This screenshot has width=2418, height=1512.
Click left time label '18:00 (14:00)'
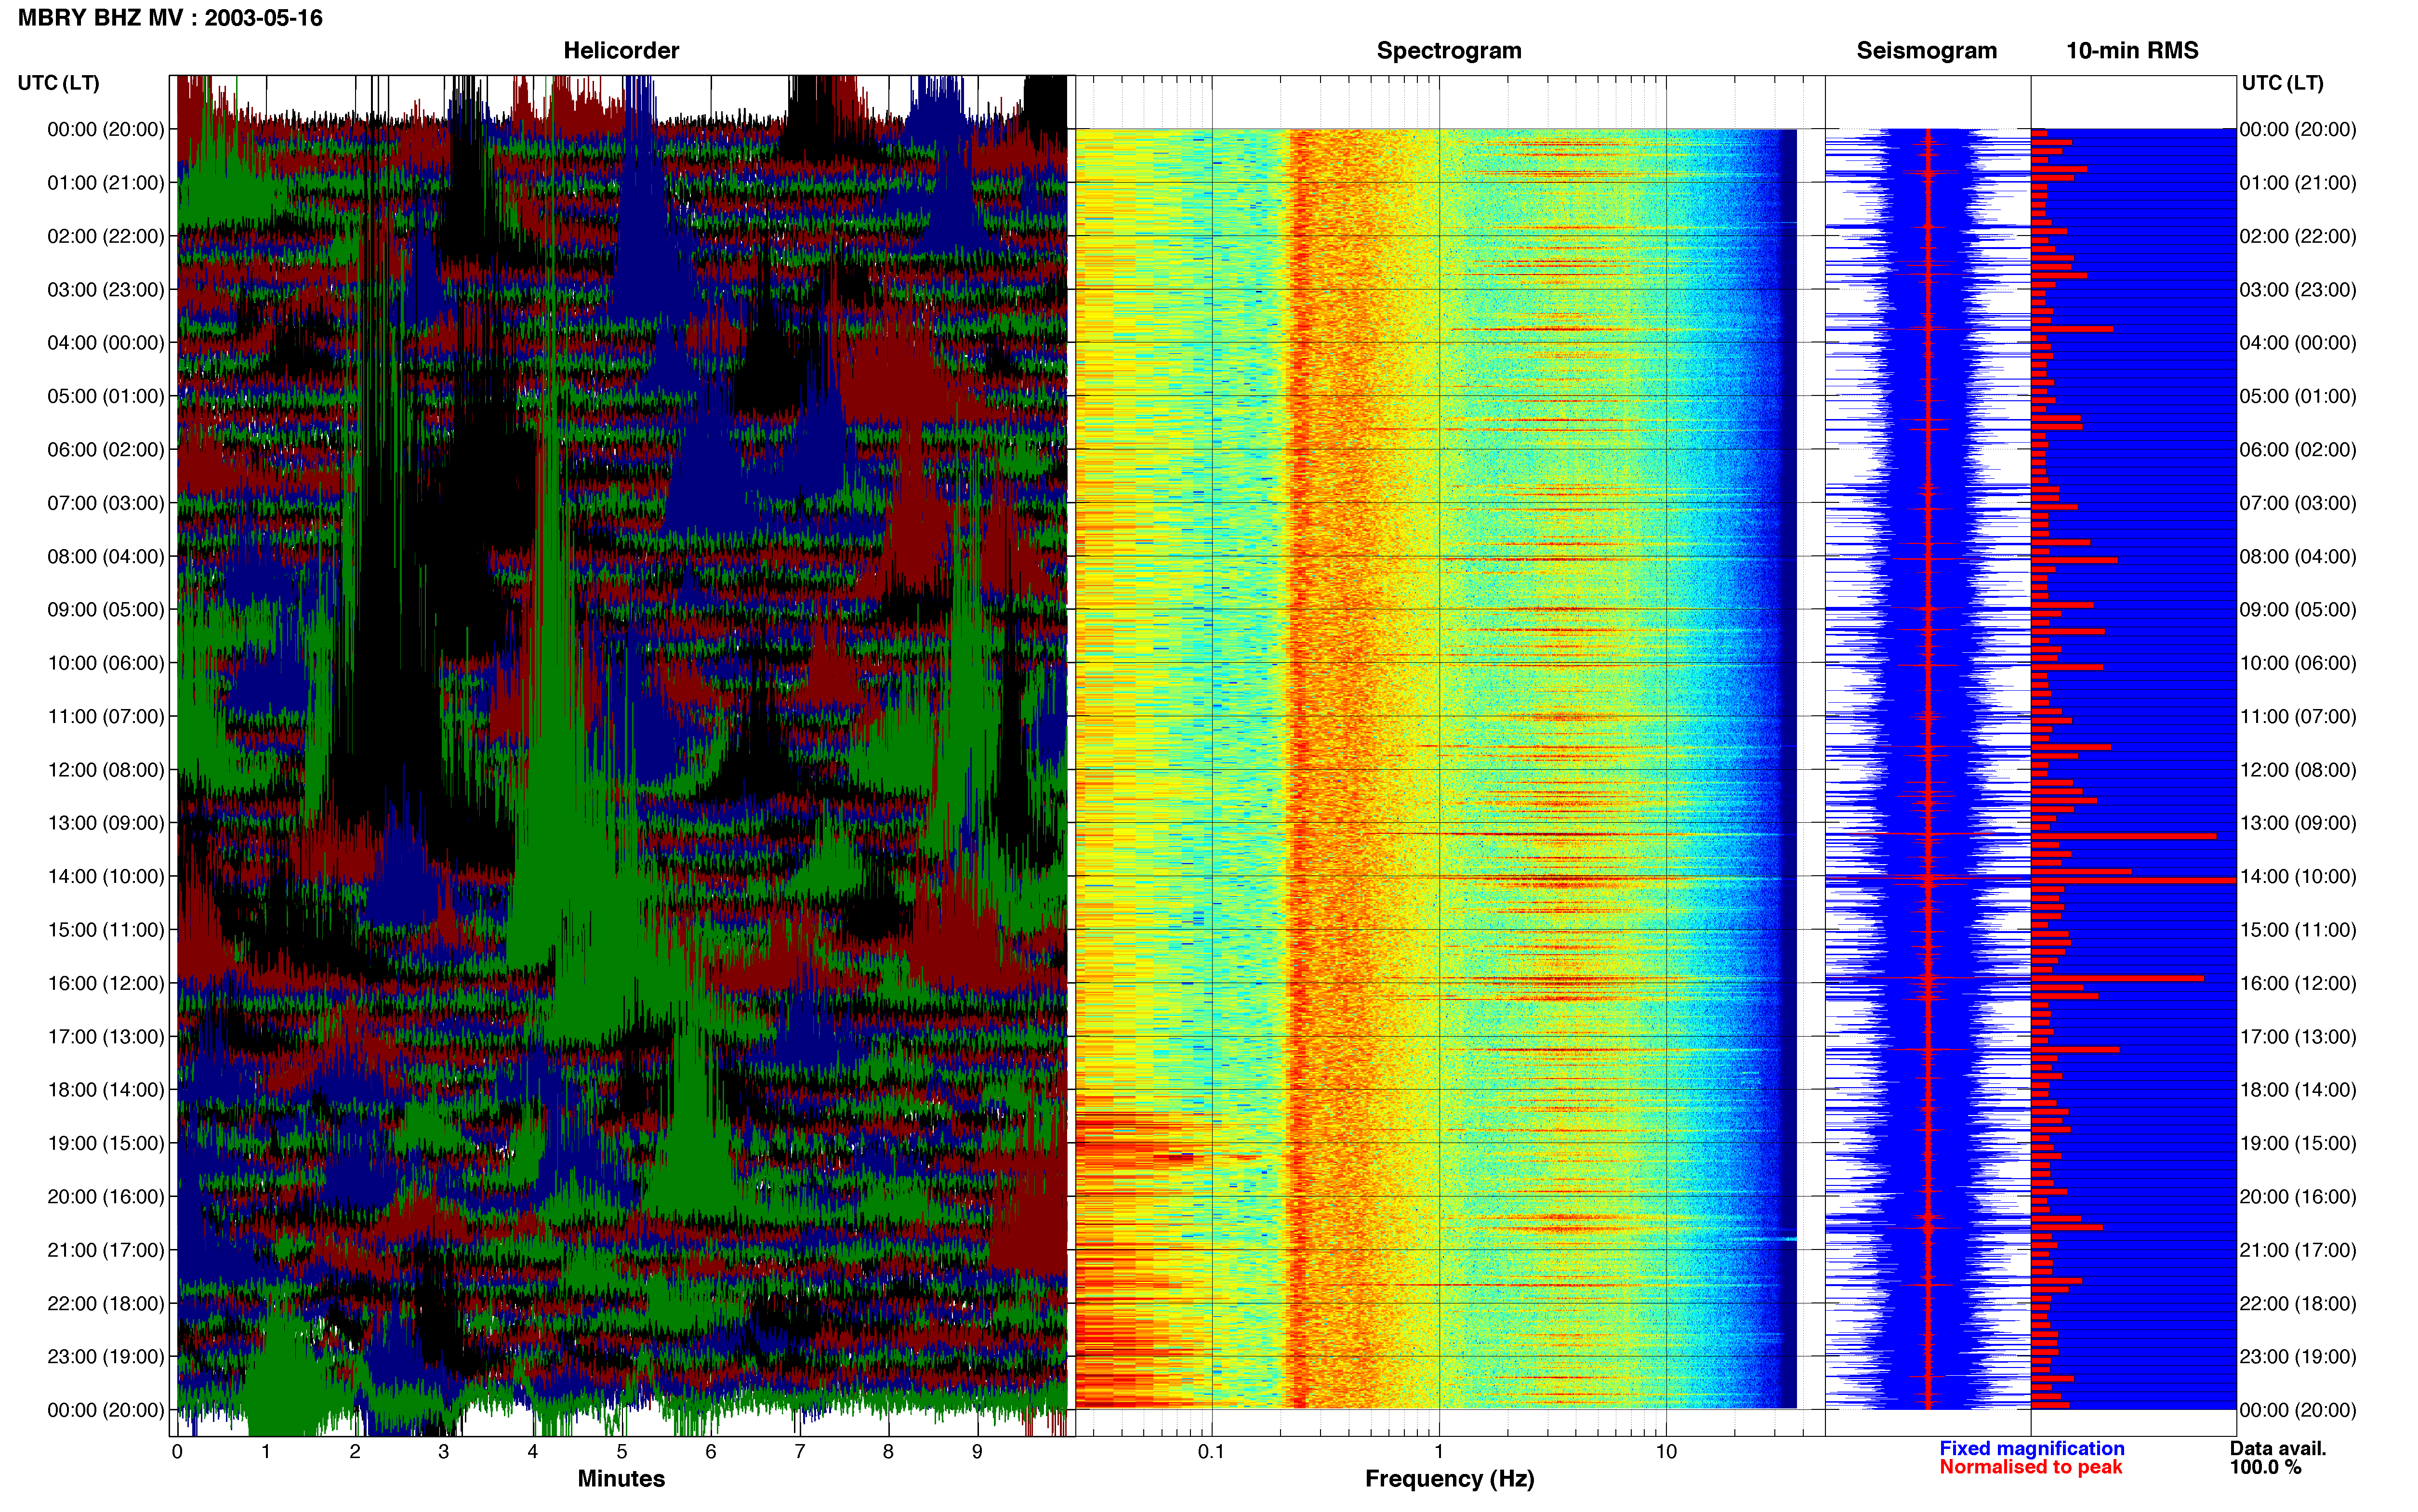[106, 1090]
